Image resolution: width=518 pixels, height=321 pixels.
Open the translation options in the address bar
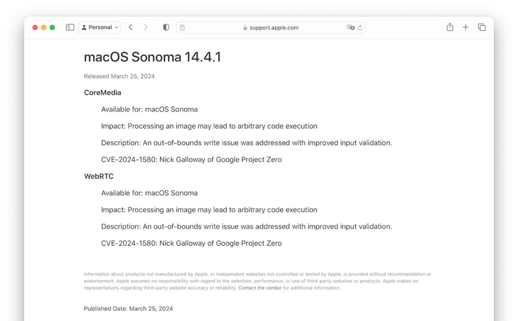coord(351,27)
